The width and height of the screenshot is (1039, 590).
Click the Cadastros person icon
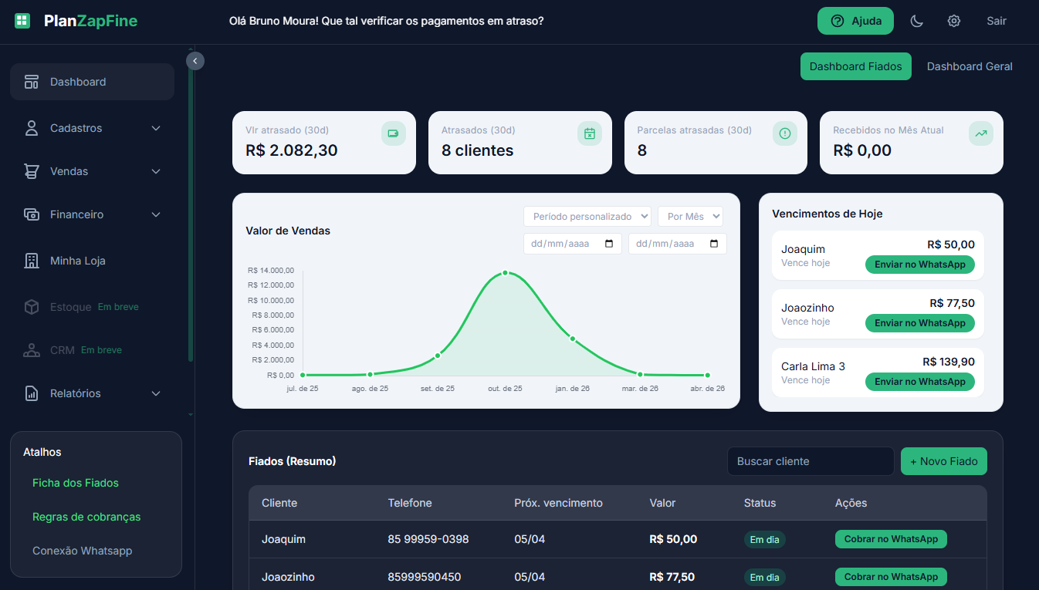click(31, 127)
